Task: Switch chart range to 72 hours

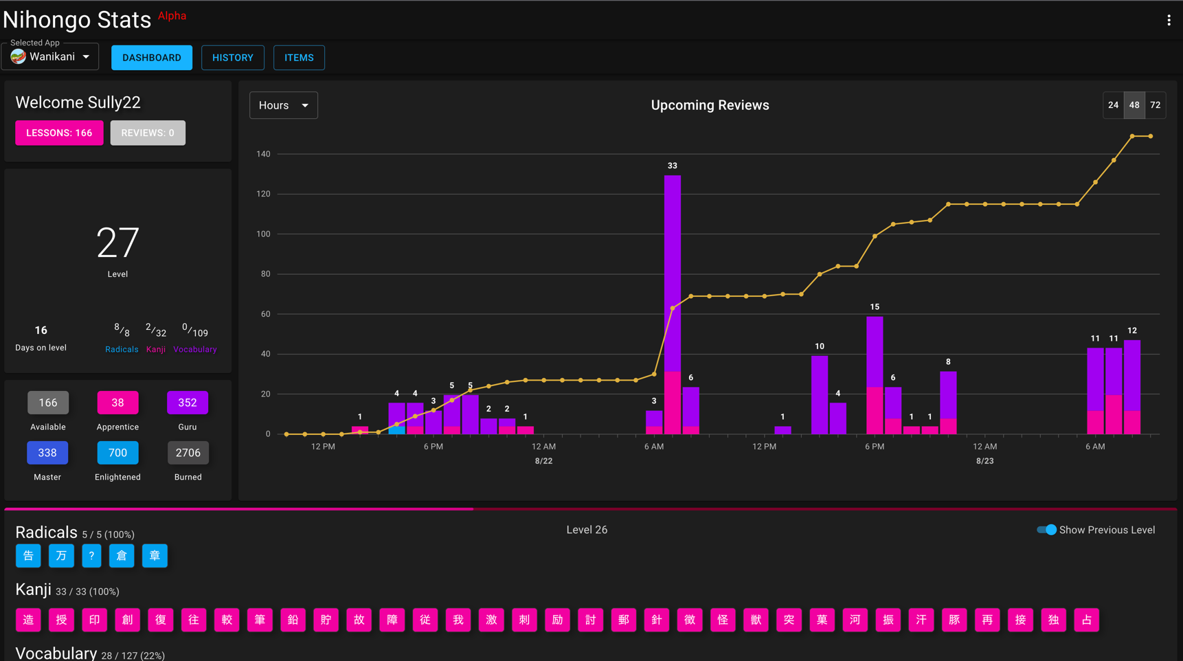Action: click(1156, 105)
